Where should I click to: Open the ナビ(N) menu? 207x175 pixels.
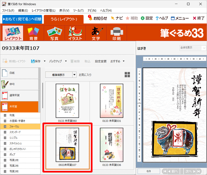[92, 10]
